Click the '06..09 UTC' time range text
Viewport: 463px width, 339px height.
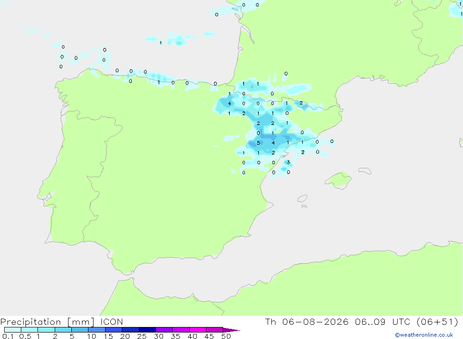(383, 321)
